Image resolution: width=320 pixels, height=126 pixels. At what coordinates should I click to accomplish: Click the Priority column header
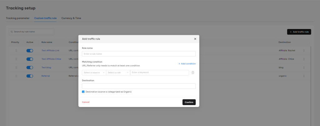(15, 42)
